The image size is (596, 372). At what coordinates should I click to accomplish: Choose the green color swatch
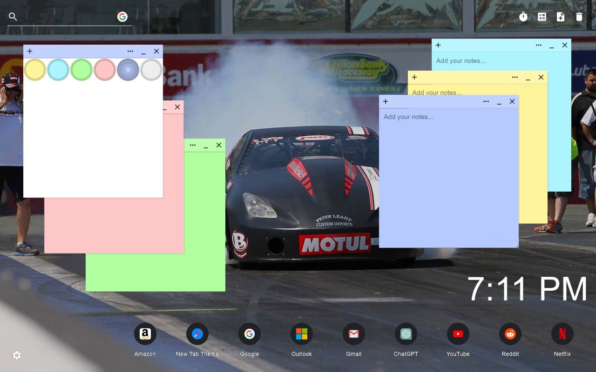[x=81, y=70]
